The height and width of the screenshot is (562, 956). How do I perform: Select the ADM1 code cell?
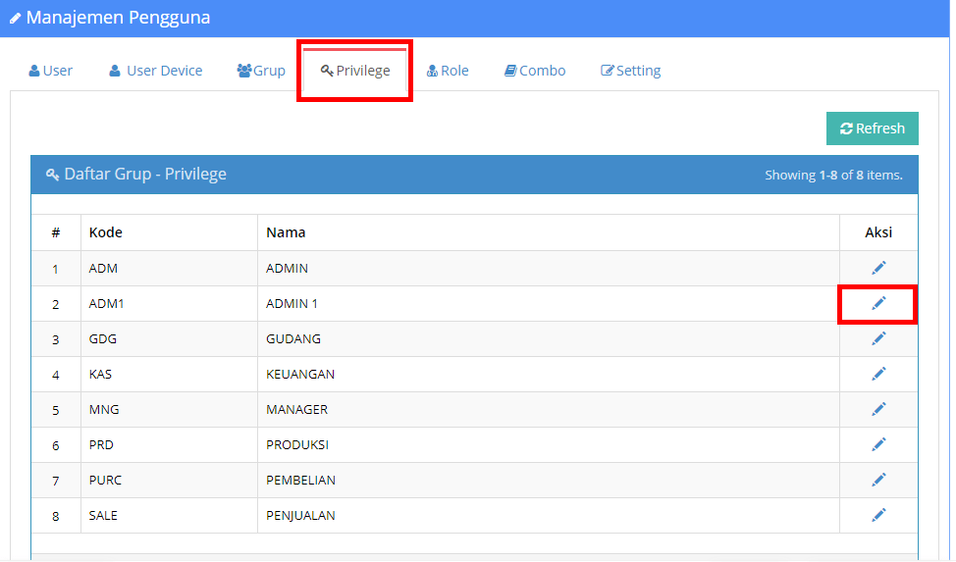169,303
